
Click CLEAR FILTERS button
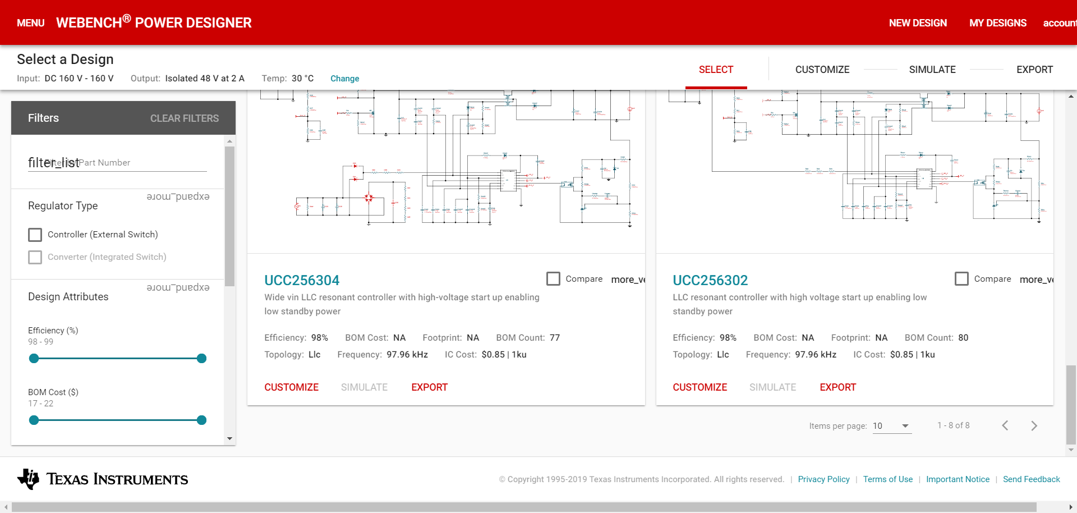(x=185, y=118)
